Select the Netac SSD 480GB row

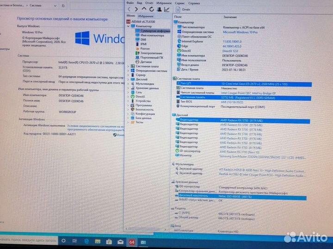[240, 196]
